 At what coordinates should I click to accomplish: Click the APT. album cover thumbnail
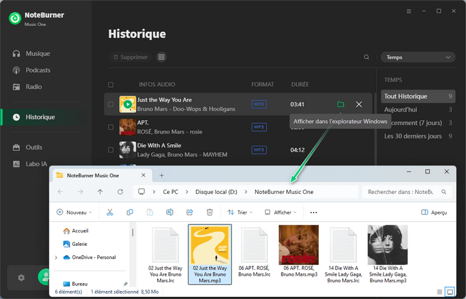tap(128, 127)
